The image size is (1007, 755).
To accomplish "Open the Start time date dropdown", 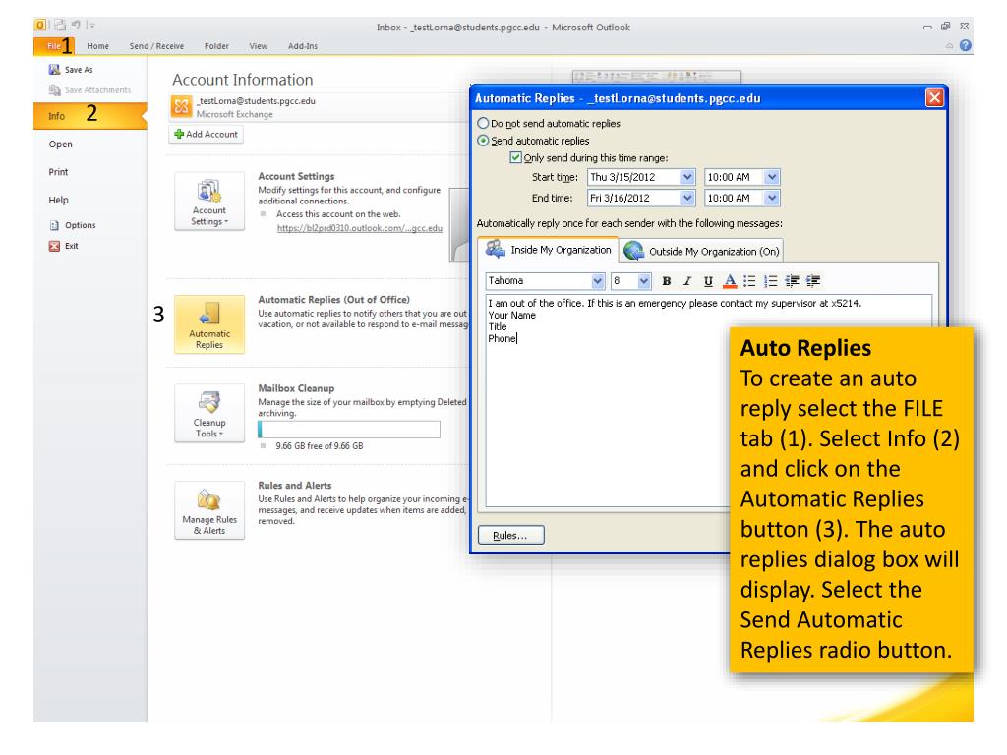I will 687,177.
